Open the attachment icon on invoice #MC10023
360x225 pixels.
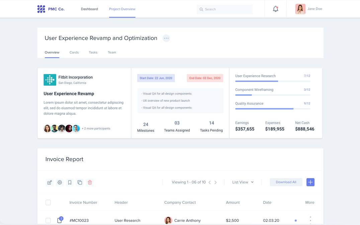coord(59,220)
